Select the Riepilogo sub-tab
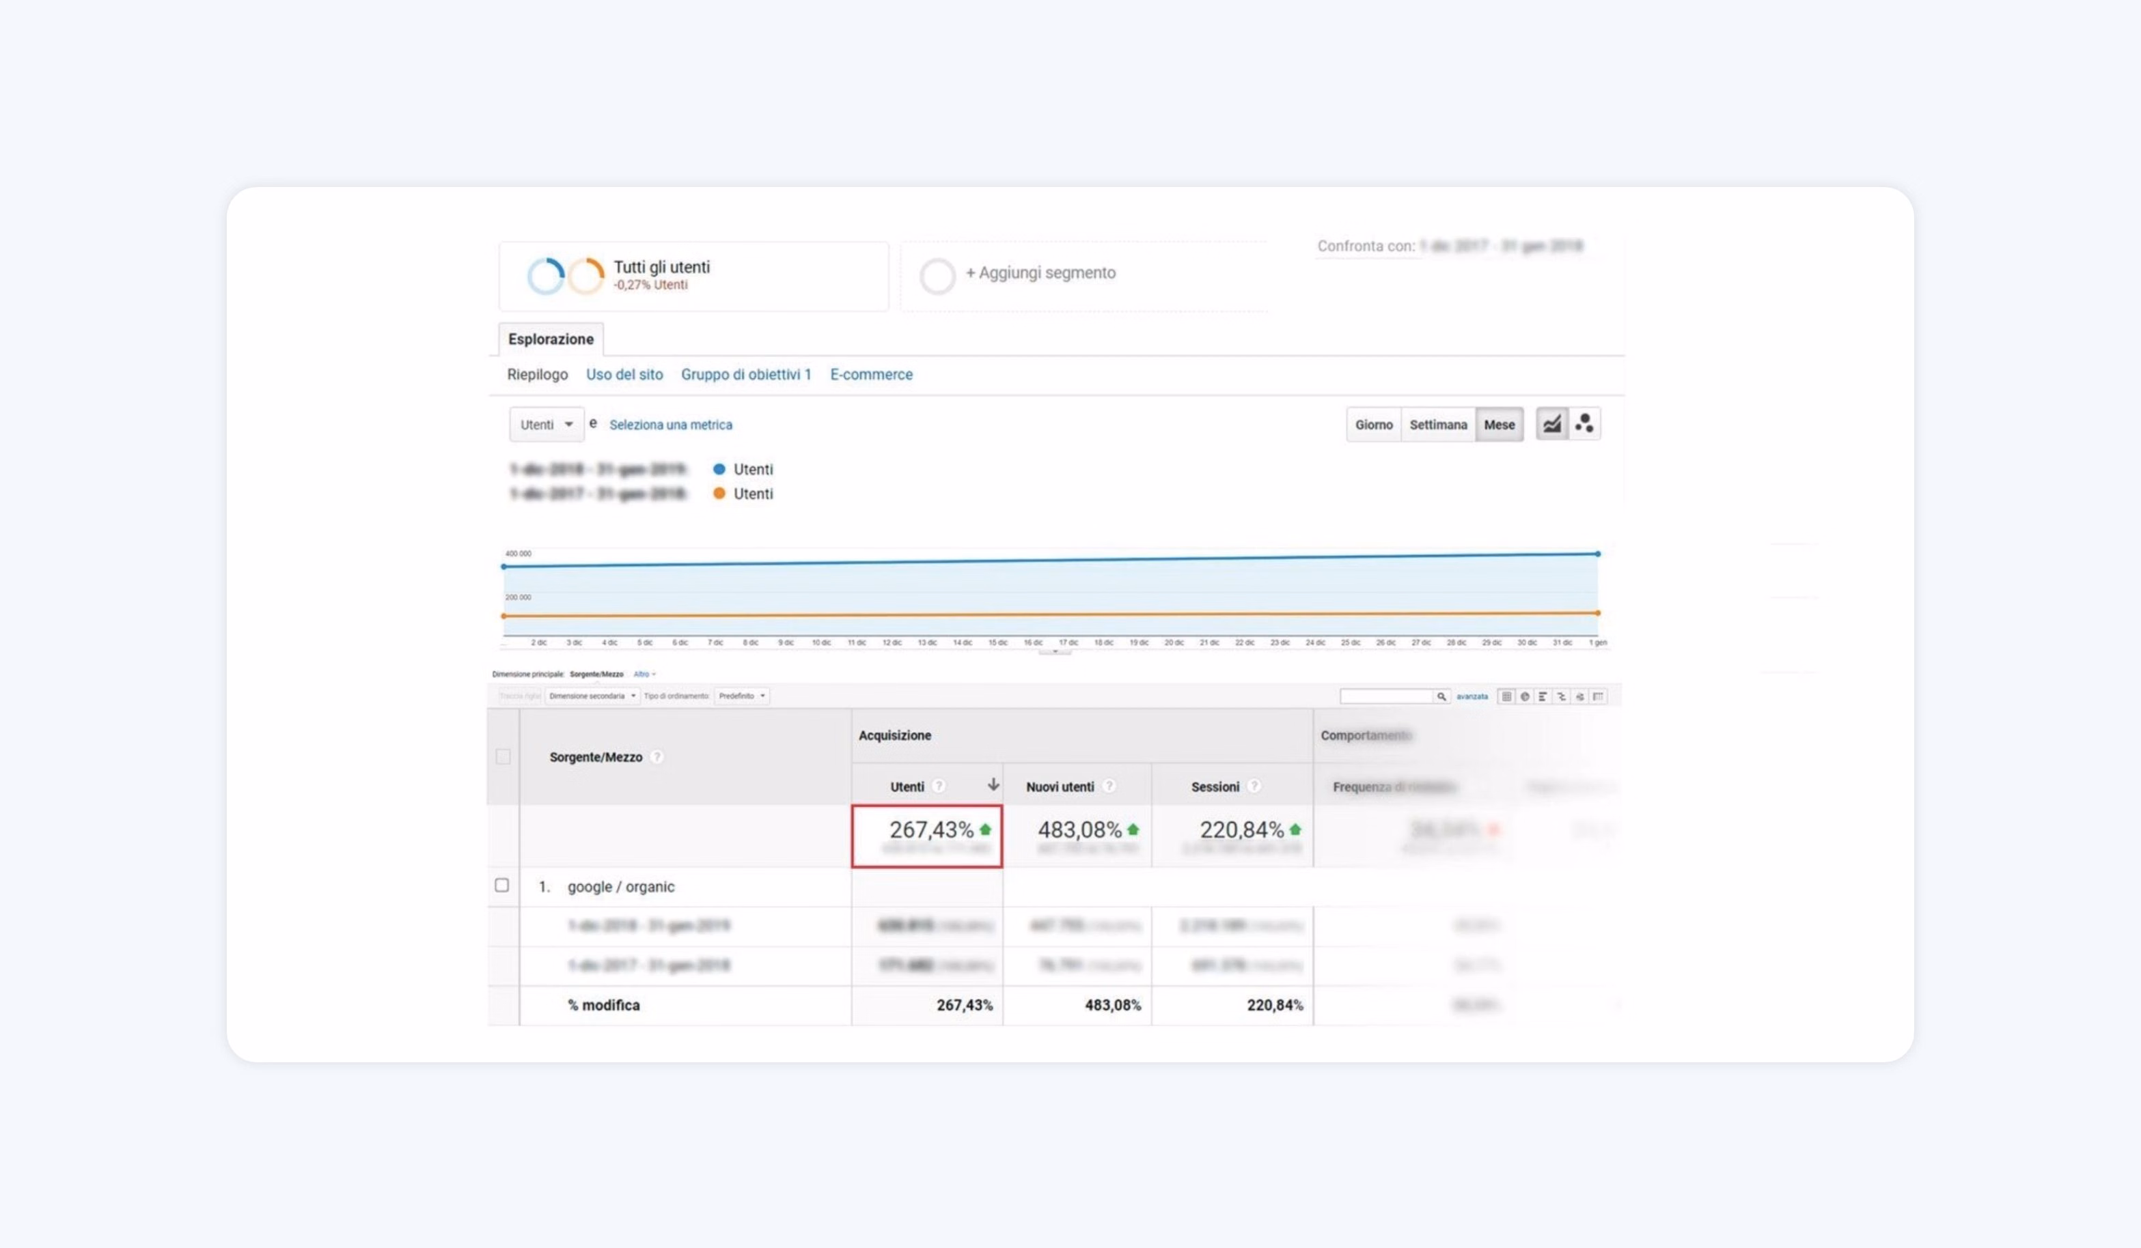 click(537, 374)
